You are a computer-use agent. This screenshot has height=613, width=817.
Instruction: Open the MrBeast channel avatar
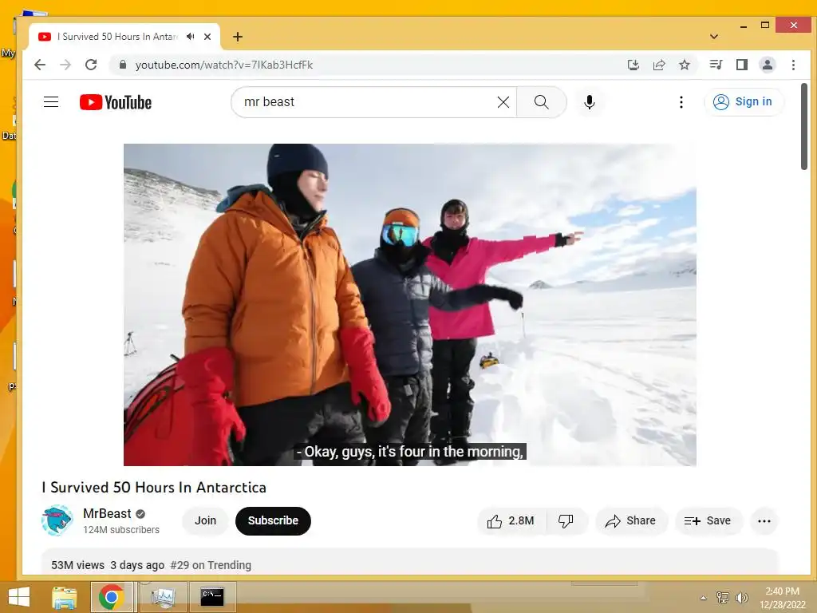(x=57, y=520)
